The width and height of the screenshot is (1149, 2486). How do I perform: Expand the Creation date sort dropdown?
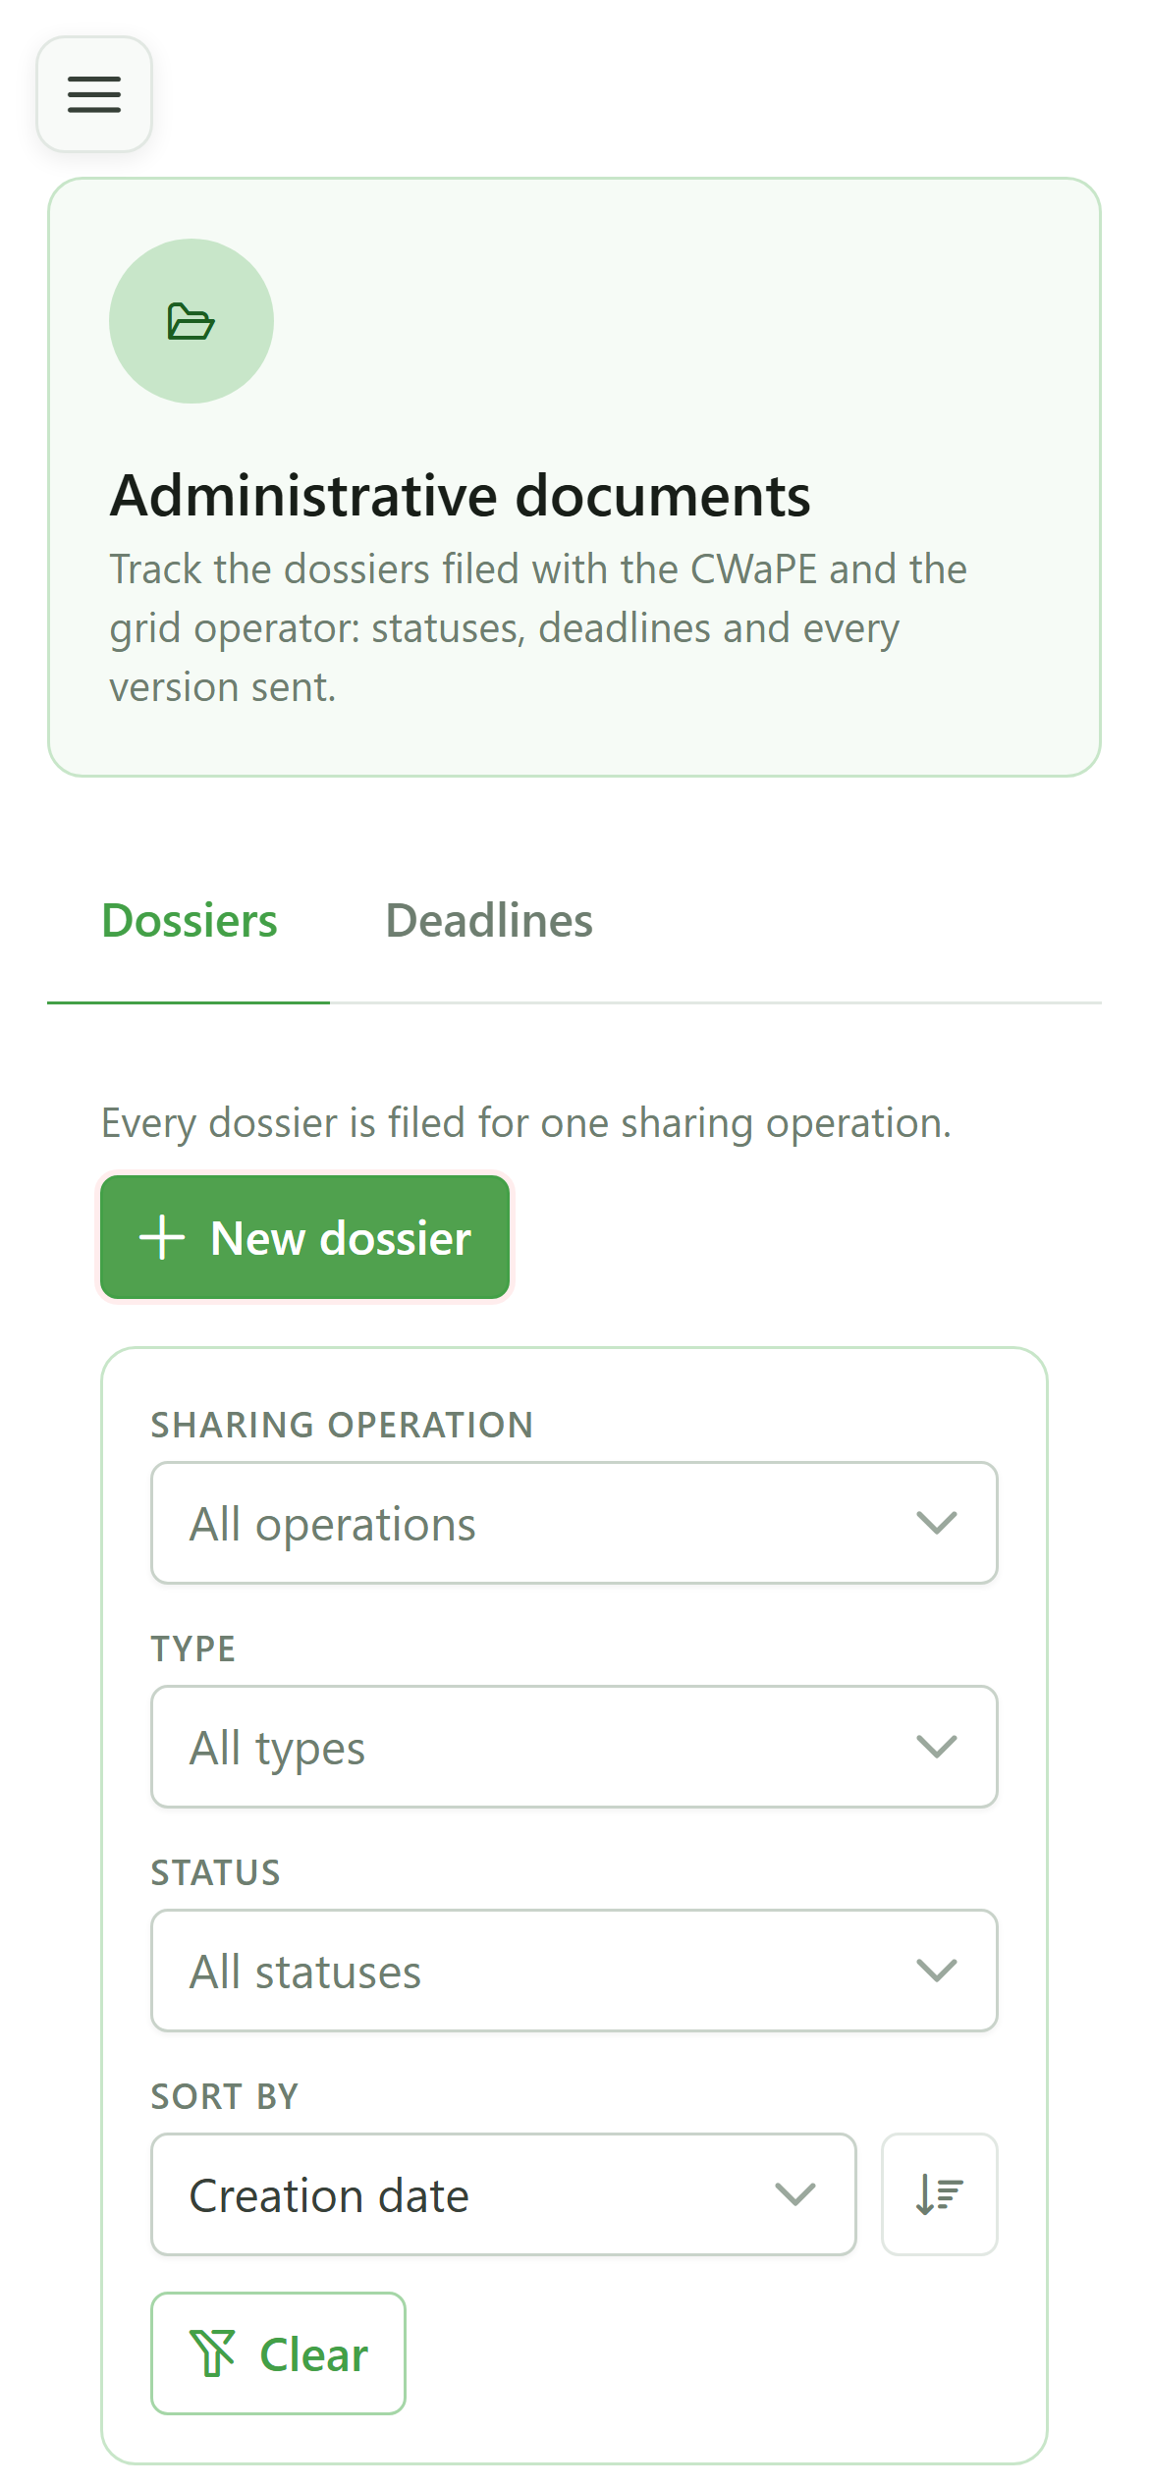coord(504,2194)
